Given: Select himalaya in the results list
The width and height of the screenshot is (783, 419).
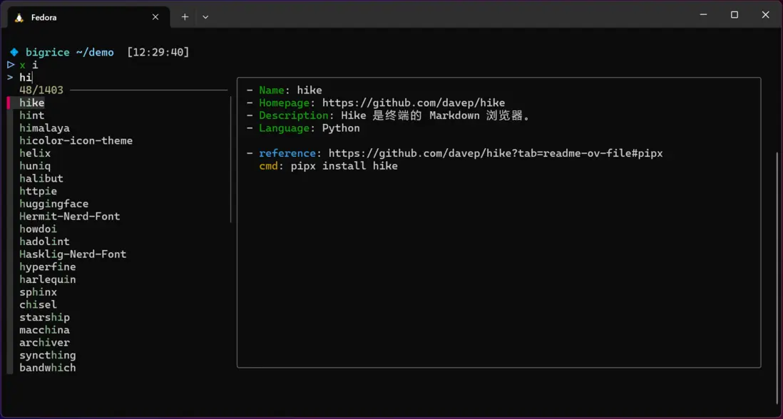Looking at the screenshot, I should click(x=44, y=128).
